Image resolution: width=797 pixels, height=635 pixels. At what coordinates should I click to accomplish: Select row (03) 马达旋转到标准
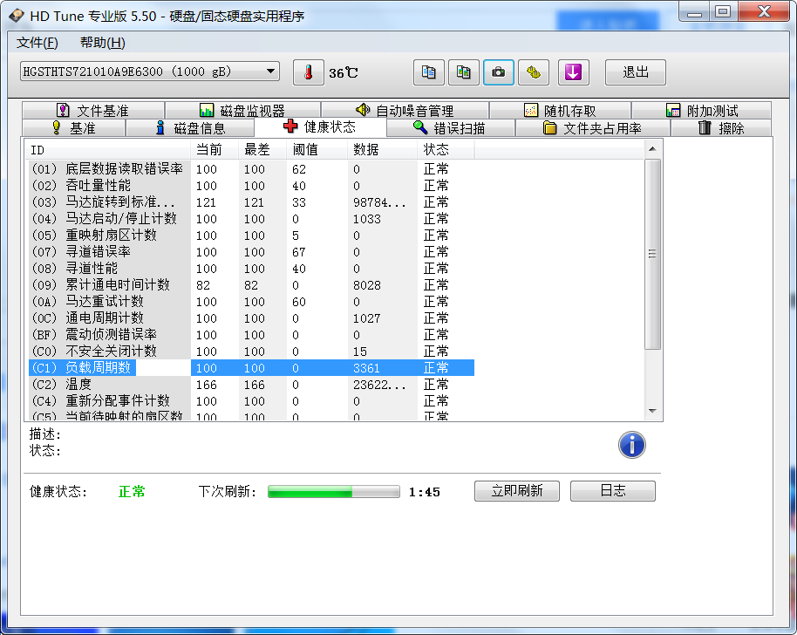tap(252, 201)
